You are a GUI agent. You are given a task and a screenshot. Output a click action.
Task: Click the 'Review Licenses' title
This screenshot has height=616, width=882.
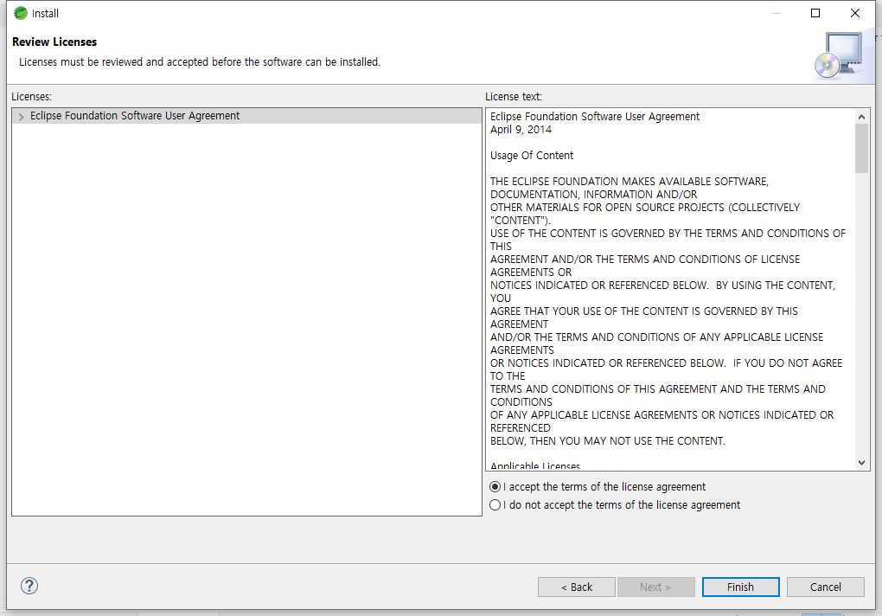point(54,42)
